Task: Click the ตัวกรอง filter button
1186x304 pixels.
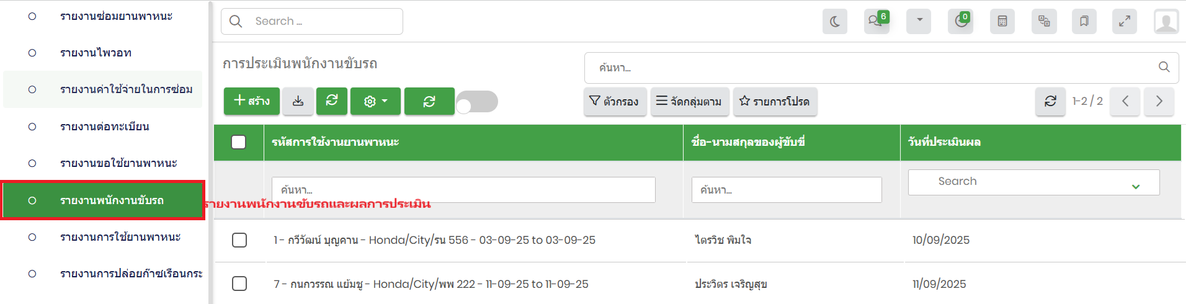Action: [x=615, y=101]
